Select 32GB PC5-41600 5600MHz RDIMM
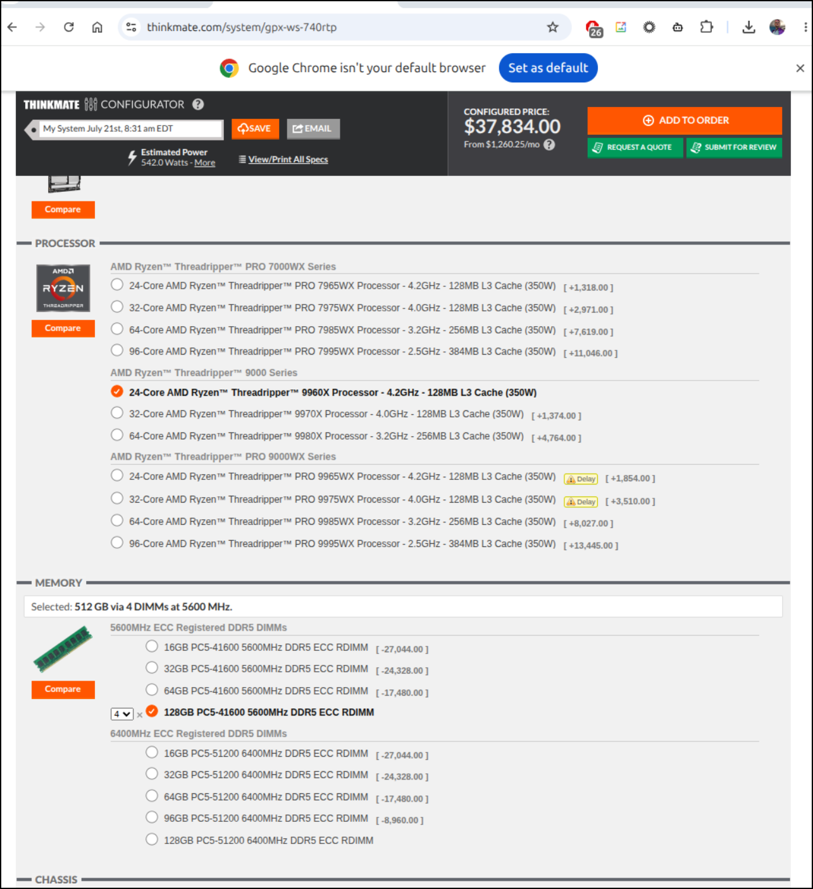Viewport: 813px width, 889px height. pos(152,668)
